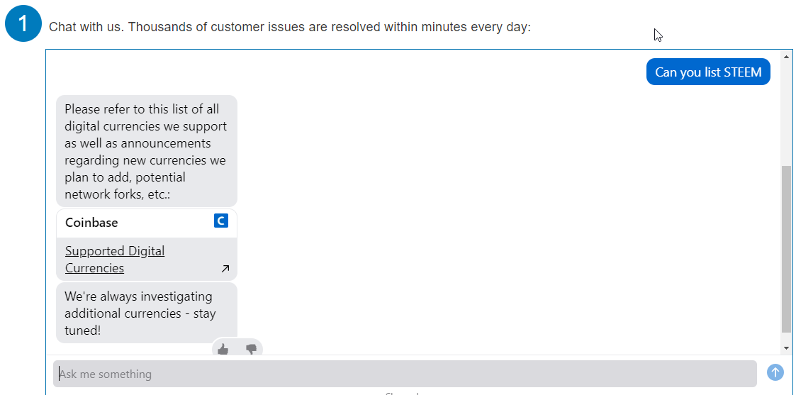Click the thumbs down feedback icon
The image size is (796, 395).
point(252,350)
